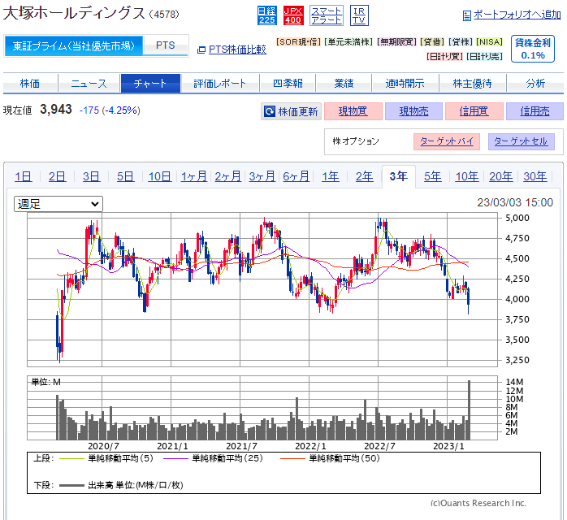Click the 貸株金利 0.1% badge

533,49
